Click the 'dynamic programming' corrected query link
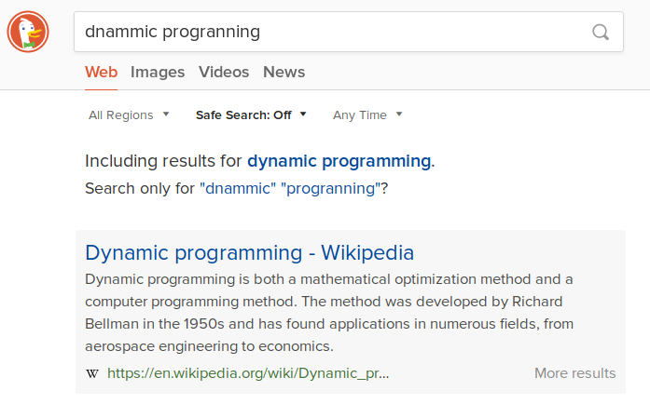The height and width of the screenshot is (418, 650). (339, 160)
